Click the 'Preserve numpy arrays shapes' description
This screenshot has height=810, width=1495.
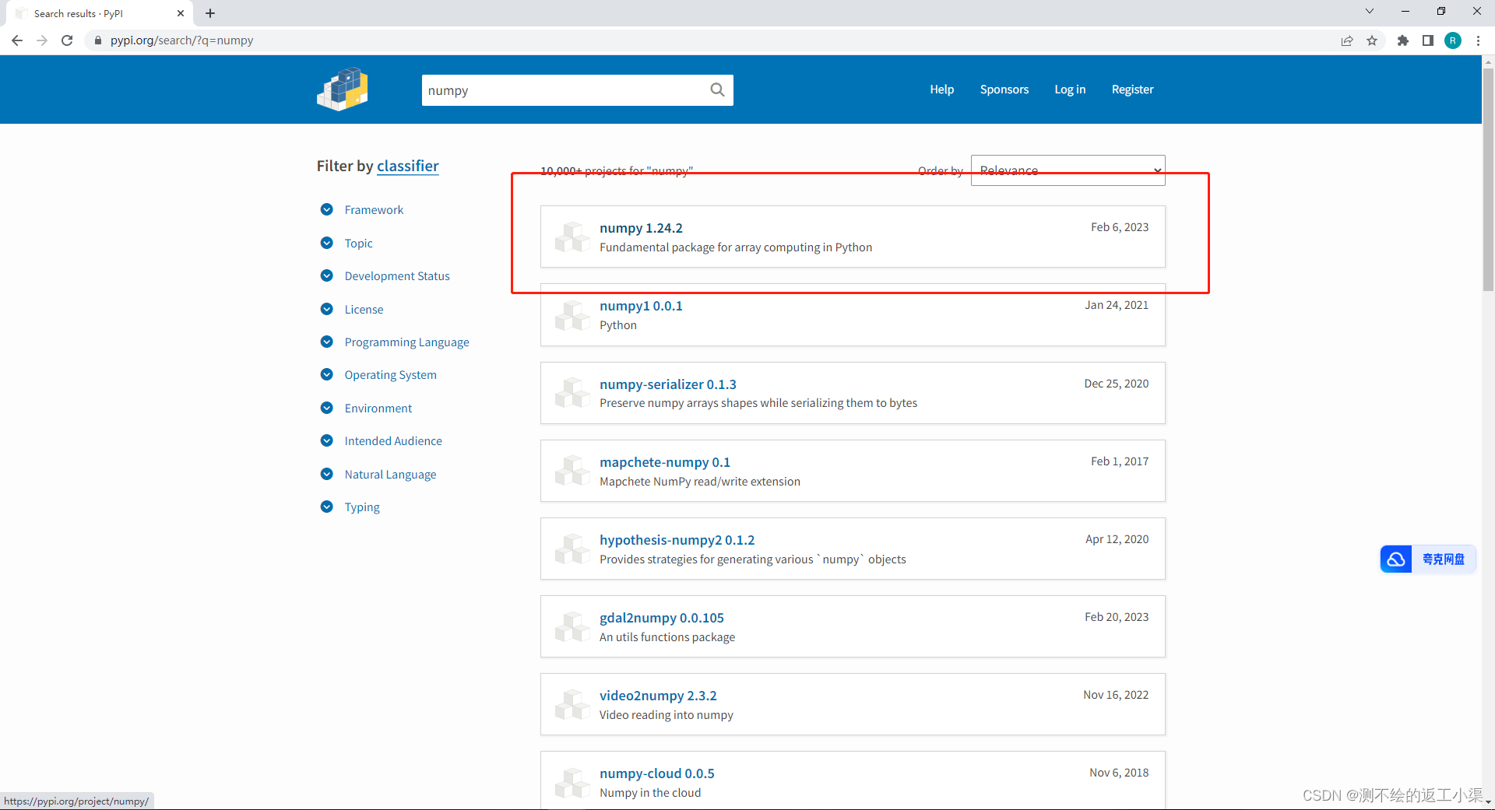click(x=758, y=403)
